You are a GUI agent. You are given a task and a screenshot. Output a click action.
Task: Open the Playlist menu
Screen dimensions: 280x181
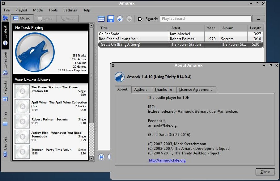(21, 10)
